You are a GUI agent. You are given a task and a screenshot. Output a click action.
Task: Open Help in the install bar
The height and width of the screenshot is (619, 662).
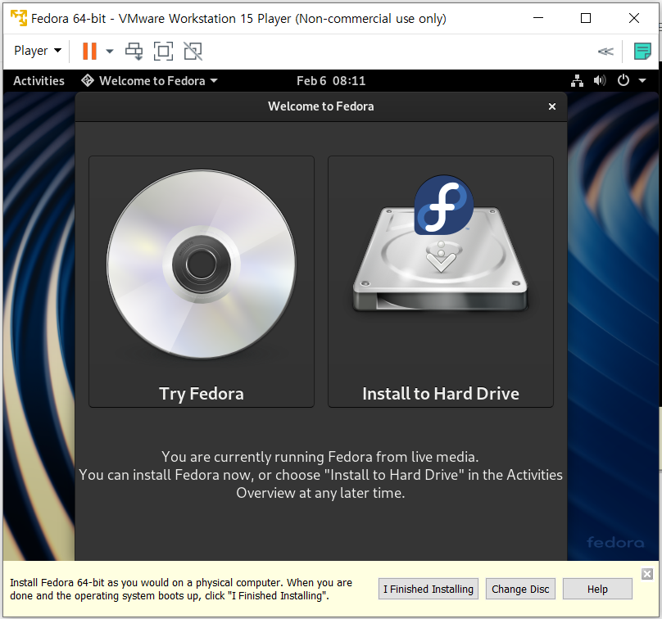tap(597, 589)
